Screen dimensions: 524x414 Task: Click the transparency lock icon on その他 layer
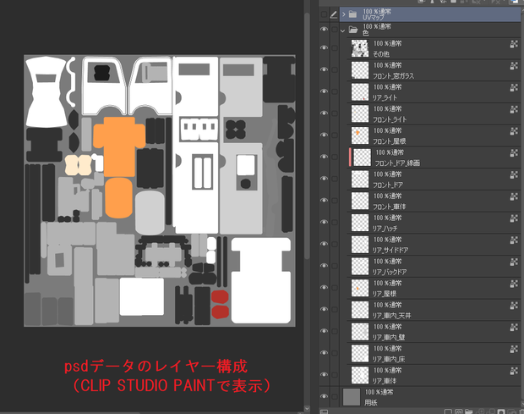(514, 44)
